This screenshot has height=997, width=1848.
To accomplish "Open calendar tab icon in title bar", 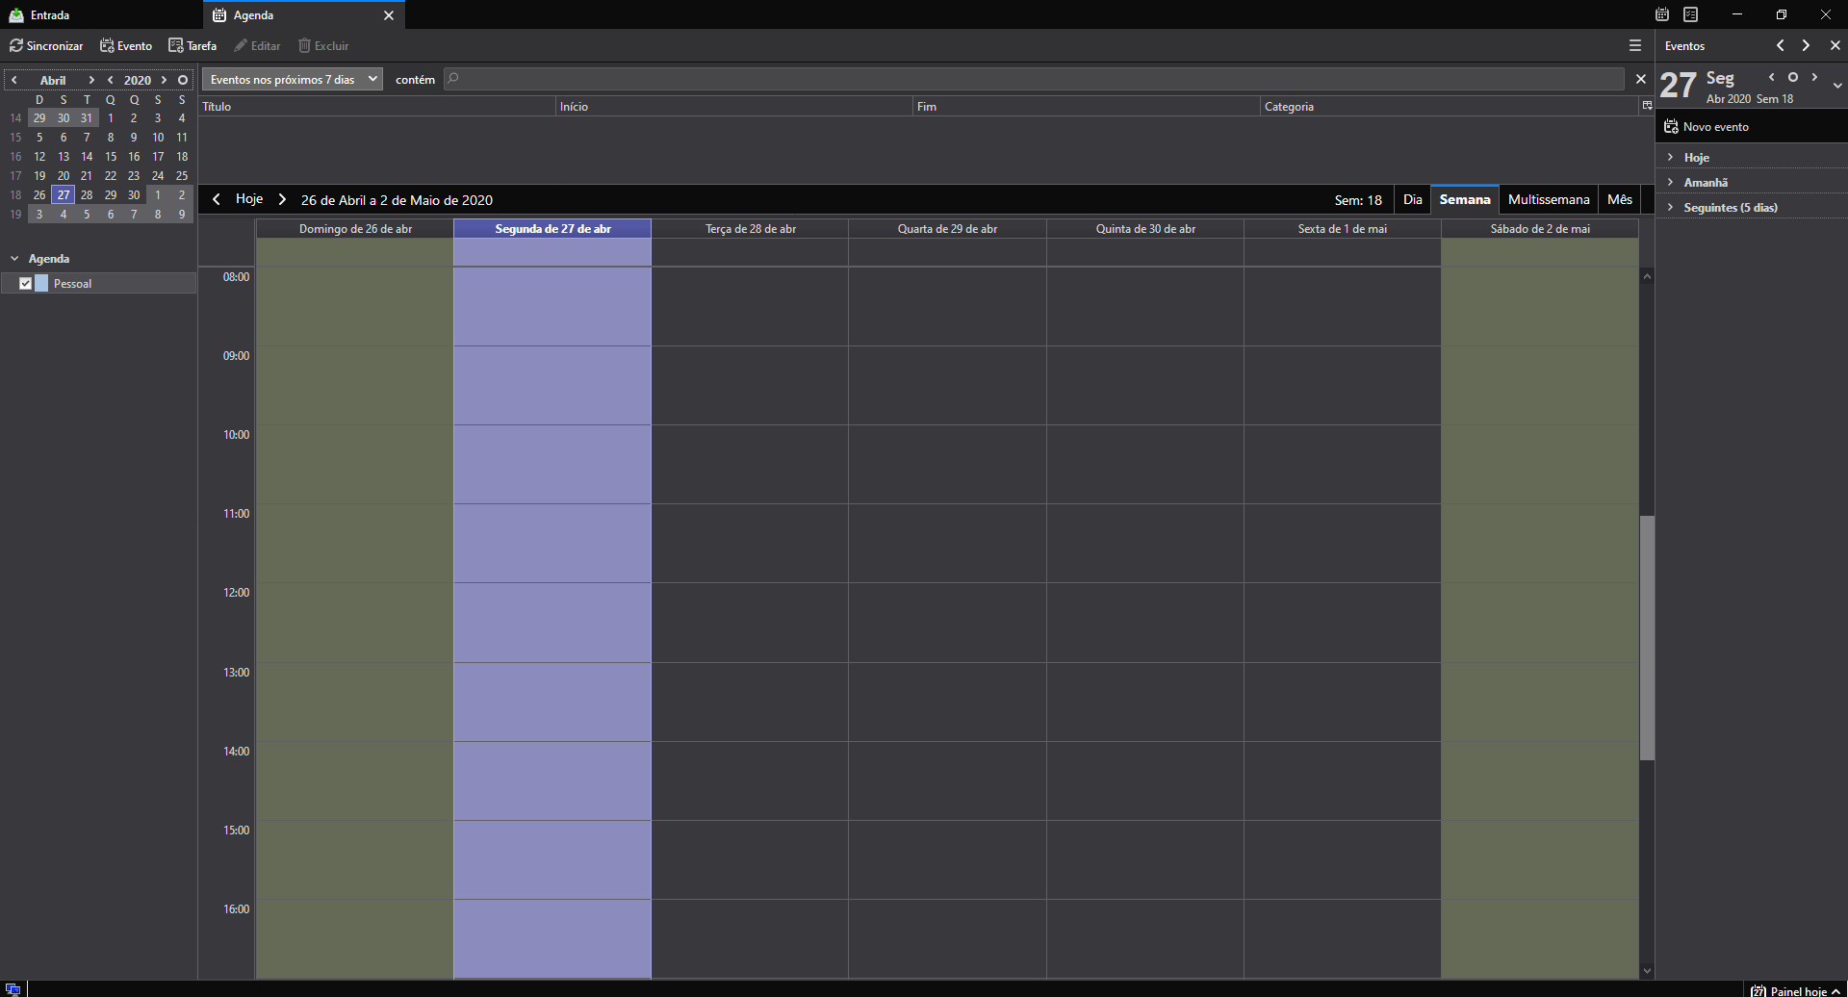I will 1661,14.
